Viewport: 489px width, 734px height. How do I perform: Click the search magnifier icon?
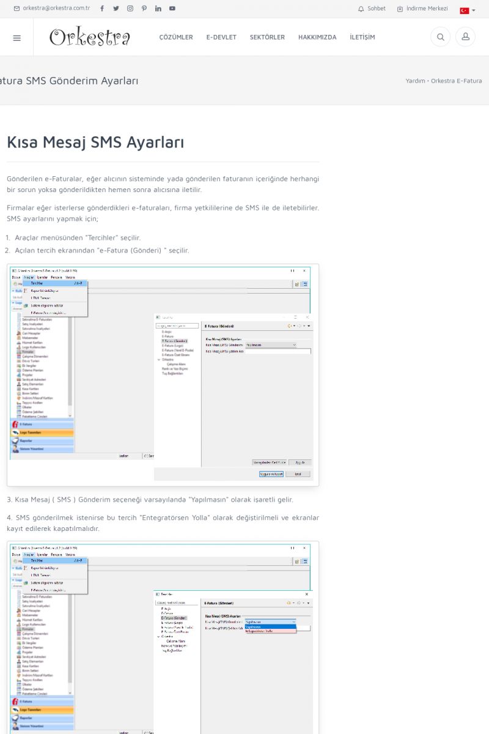pos(440,37)
